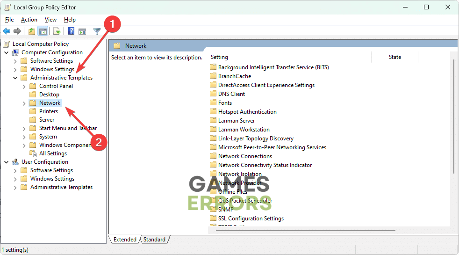Image resolution: width=459 pixels, height=255 pixels.
Task: Open the View menu
Action: point(50,20)
